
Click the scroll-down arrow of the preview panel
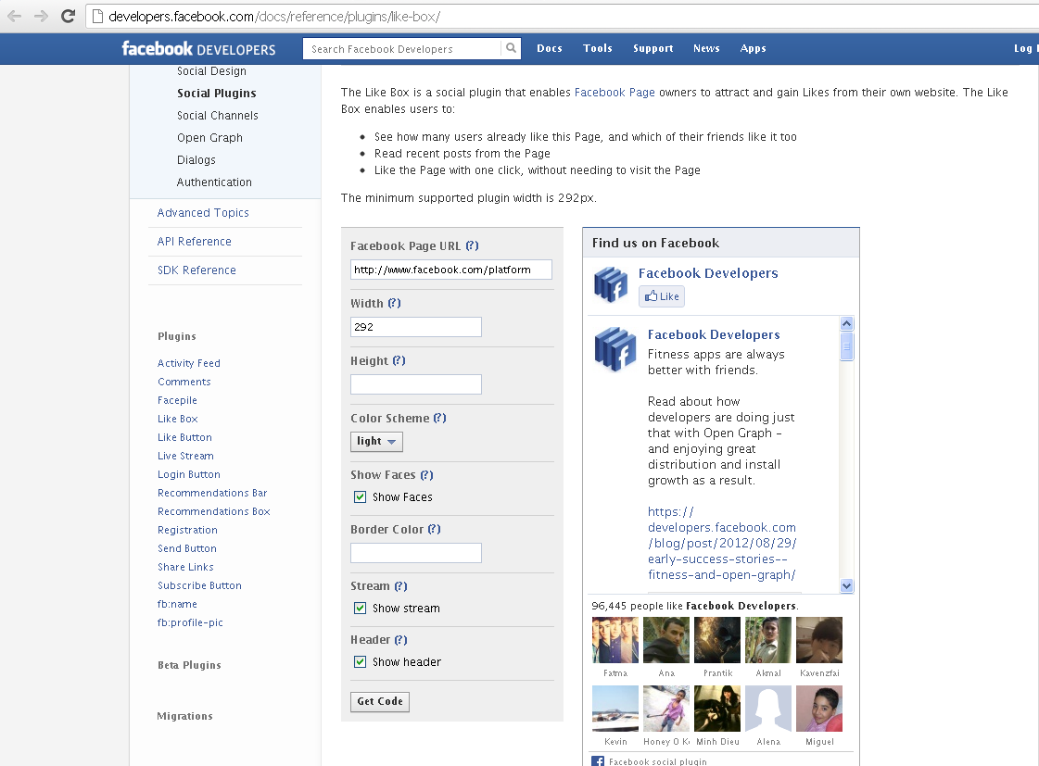846,585
